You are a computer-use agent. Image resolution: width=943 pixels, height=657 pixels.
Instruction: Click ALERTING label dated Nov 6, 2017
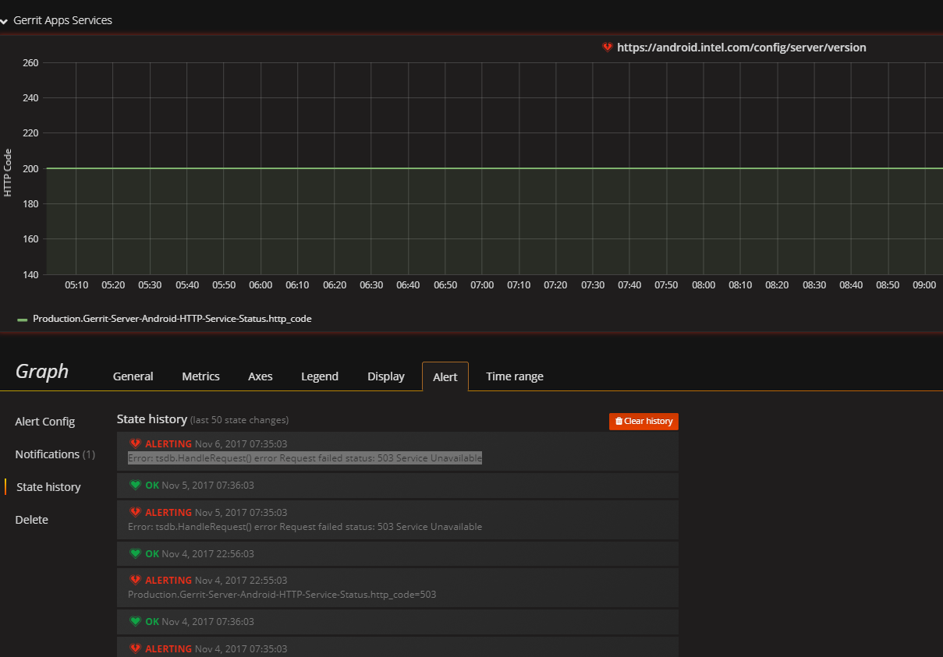pos(168,444)
